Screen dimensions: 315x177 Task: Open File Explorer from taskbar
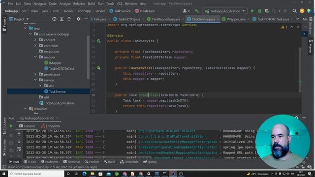point(93,174)
